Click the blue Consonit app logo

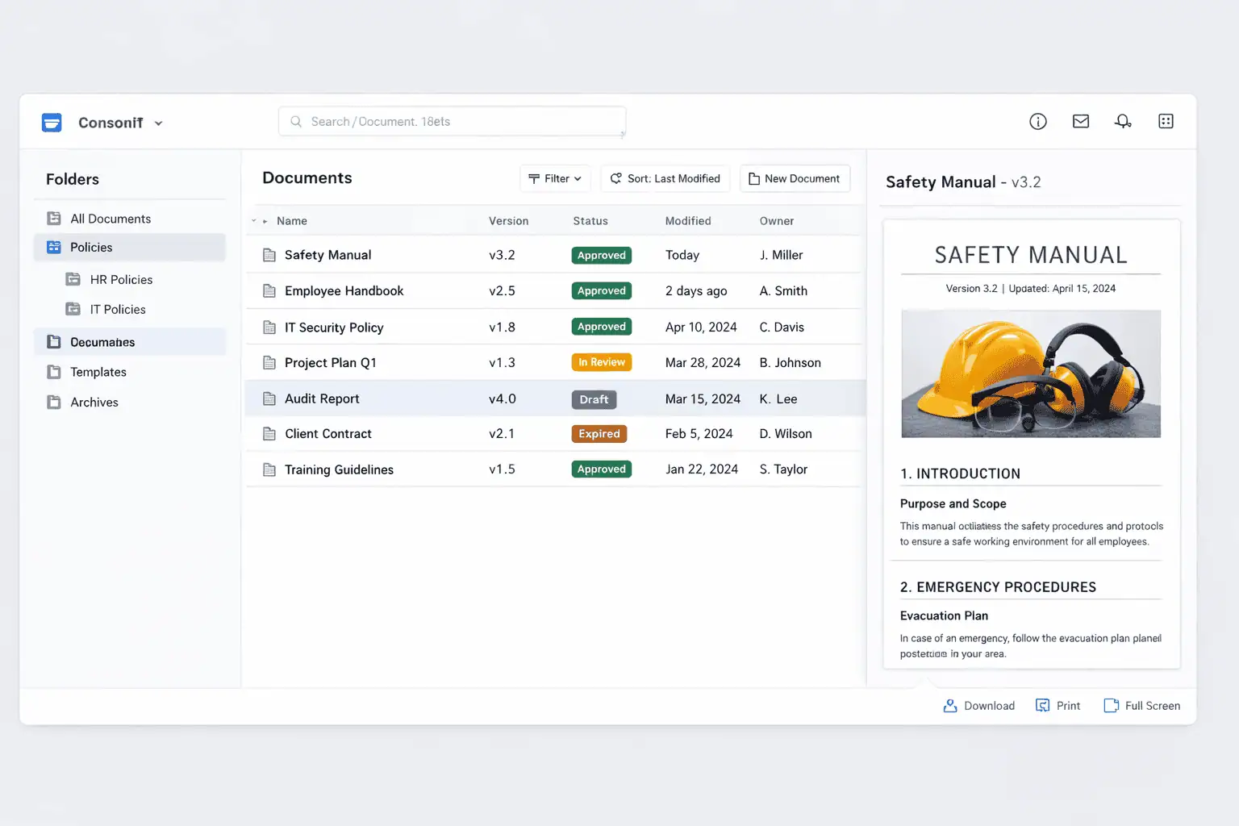tap(52, 123)
